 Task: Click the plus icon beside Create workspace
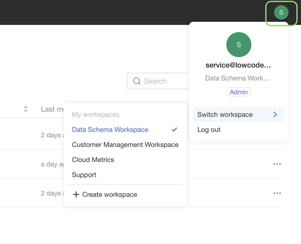(76, 194)
